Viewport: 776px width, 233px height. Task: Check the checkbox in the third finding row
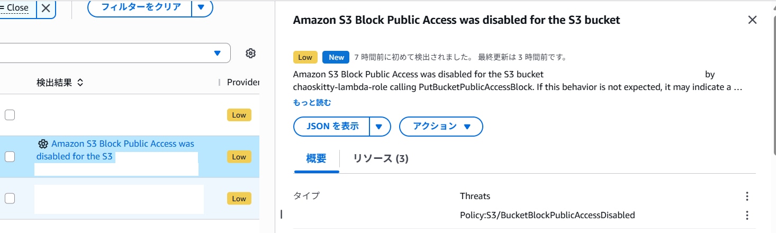(10, 199)
